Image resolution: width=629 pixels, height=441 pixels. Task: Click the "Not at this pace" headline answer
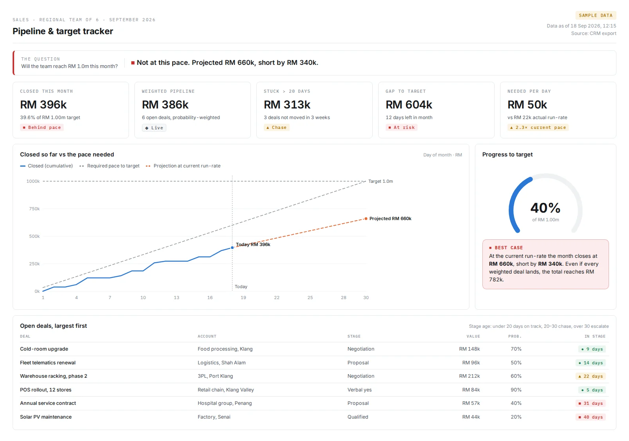pos(225,62)
